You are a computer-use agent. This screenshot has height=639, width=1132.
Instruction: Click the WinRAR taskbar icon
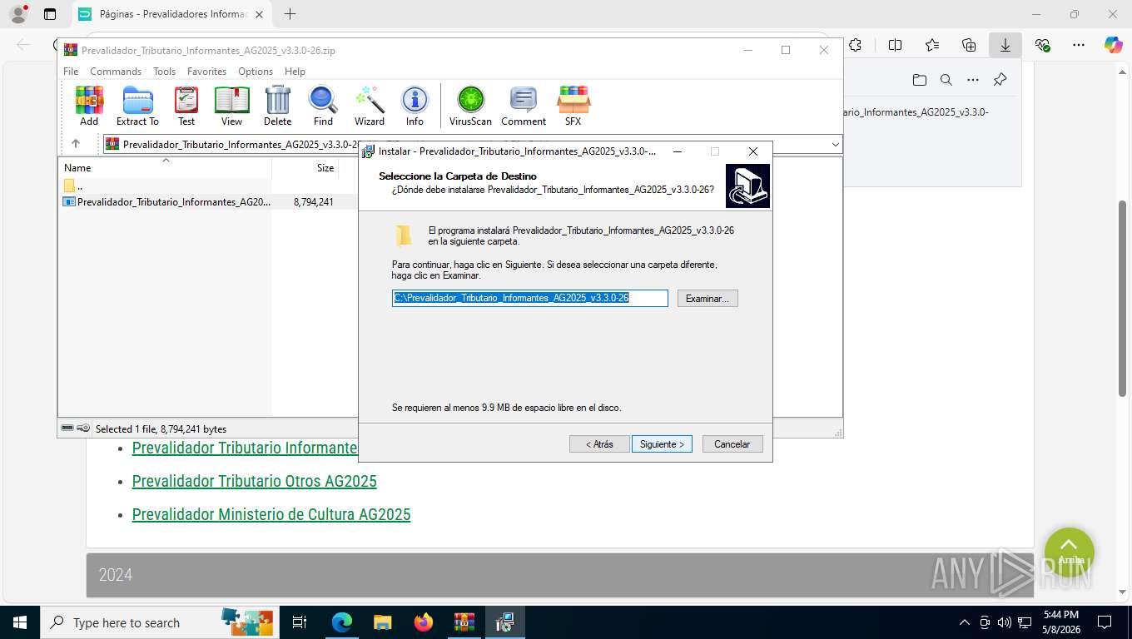[464, 622]
